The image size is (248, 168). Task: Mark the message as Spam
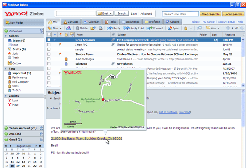pyautogui.click(x=173, y=28)
